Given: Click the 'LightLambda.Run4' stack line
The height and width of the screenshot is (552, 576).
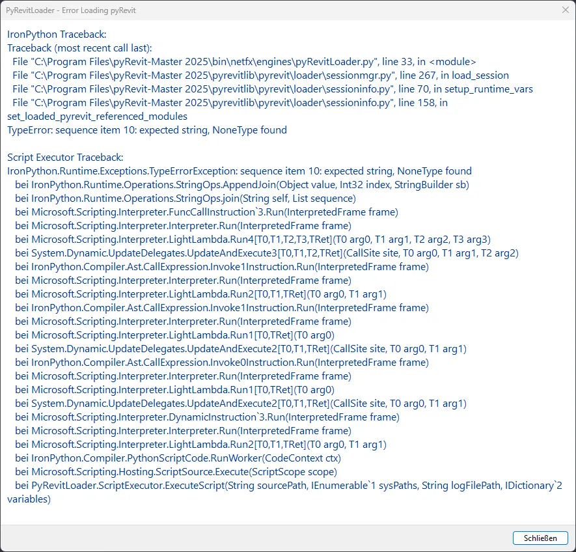Looking at the screenshot, I should (x=253, y=240).
